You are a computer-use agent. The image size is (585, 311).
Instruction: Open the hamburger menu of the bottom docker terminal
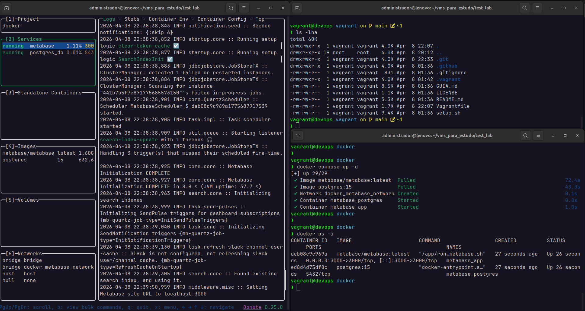coord(538,136)
